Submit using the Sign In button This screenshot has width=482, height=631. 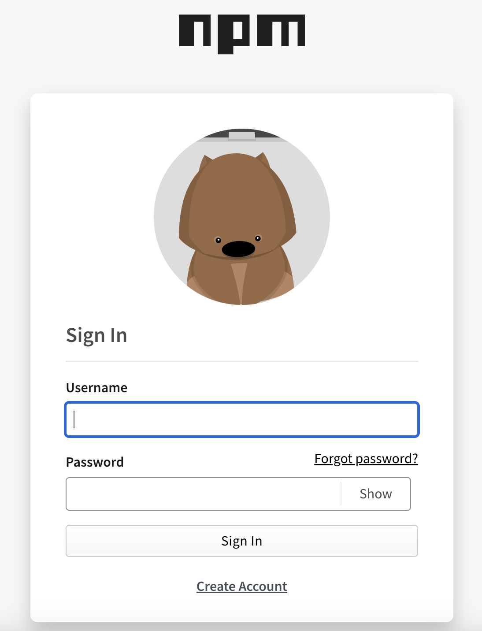click(x=242, y=541)
